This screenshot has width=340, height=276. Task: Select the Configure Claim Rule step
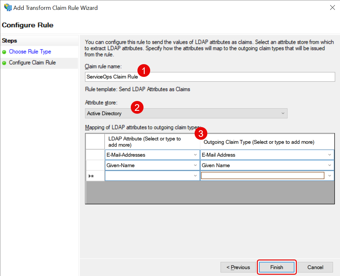click(32, 63)
